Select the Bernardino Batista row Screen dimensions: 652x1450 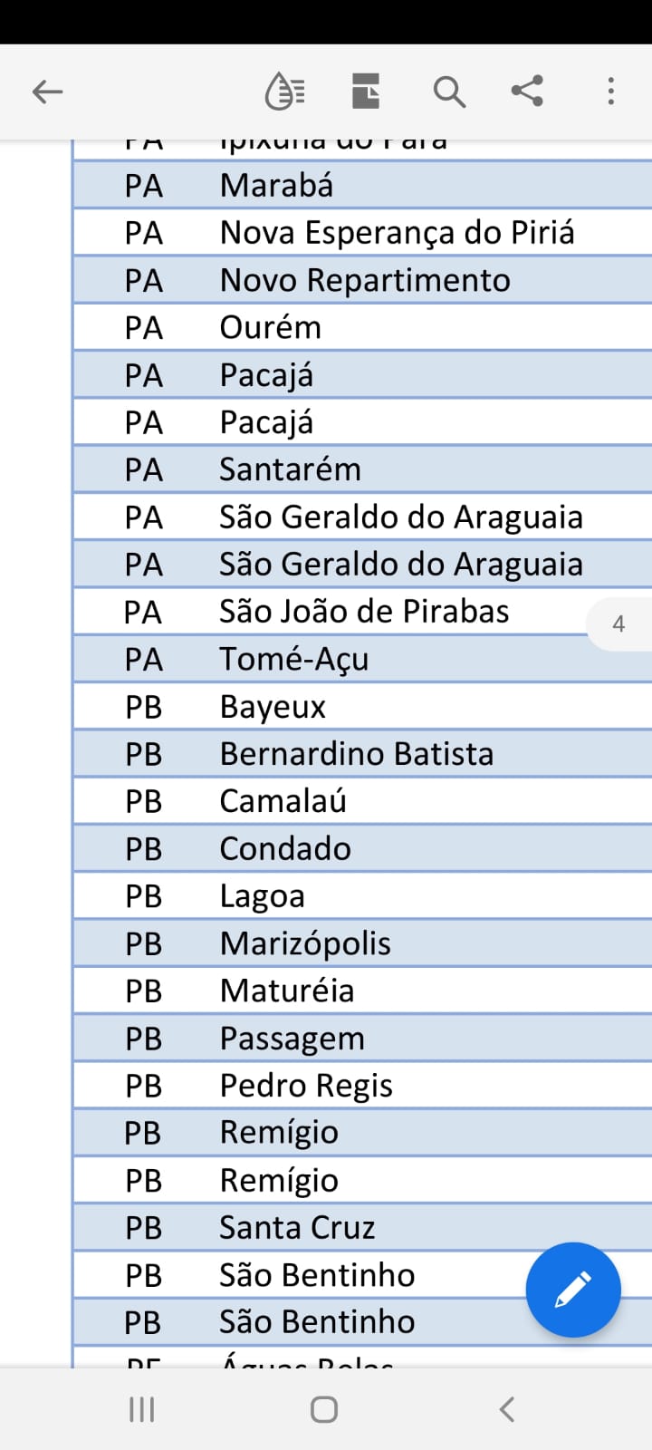click(x=362, y=754)
